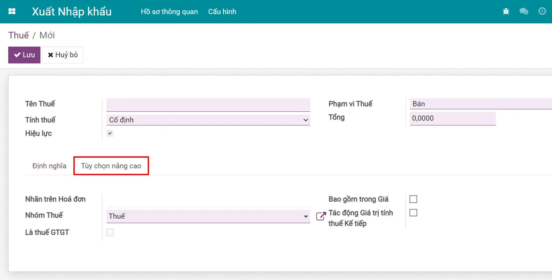This screenshot has width=552, height=280.
Task: Save the record with Lưu button
Action: point(24,55)
